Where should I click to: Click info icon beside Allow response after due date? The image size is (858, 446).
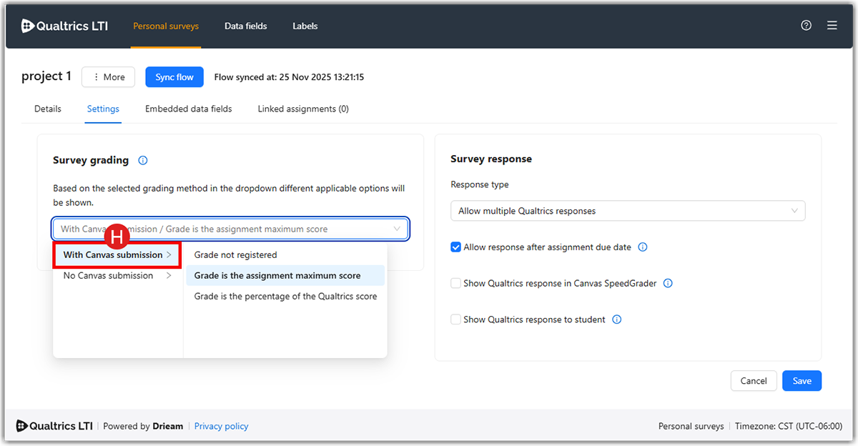point(642,247)
